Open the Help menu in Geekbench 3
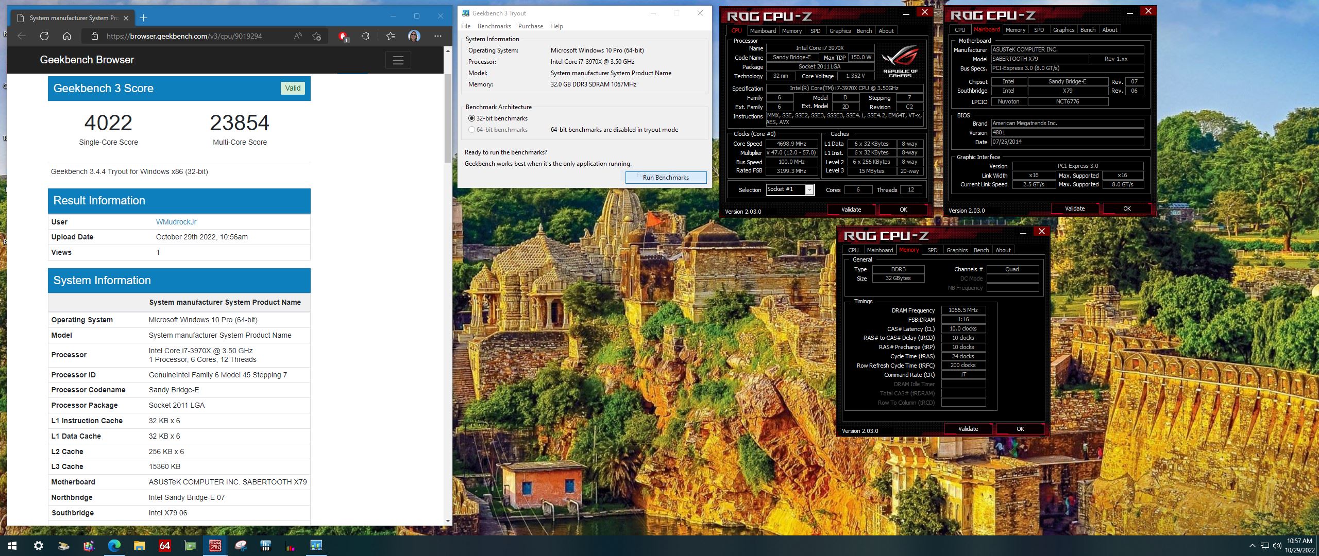The image size is (1319, 556). [x=556, y=26]
